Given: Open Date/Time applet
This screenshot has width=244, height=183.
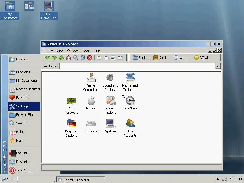Looking at the screenshot, I should point(130,103).
